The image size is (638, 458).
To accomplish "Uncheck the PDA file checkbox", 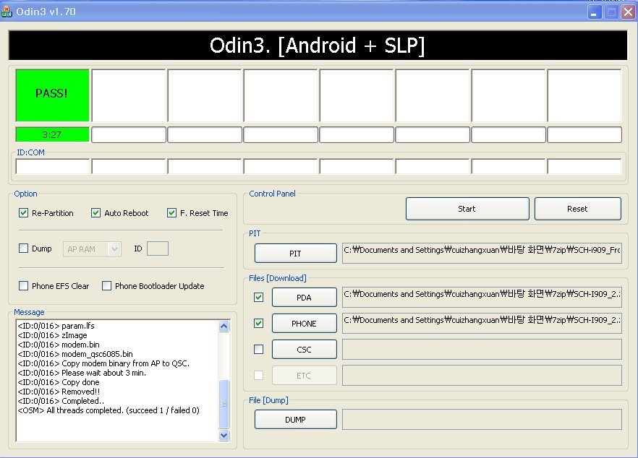I will coord(258,298).
